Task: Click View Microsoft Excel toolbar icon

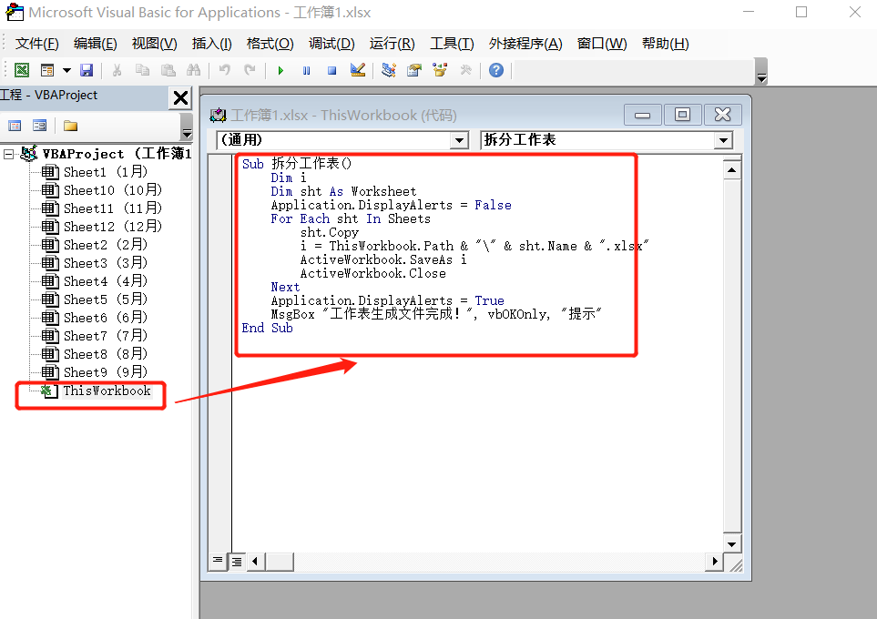Action: click(x=21, y=70)
